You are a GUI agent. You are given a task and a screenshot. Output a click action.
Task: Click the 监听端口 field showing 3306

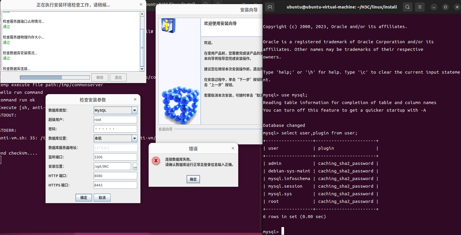115,157
